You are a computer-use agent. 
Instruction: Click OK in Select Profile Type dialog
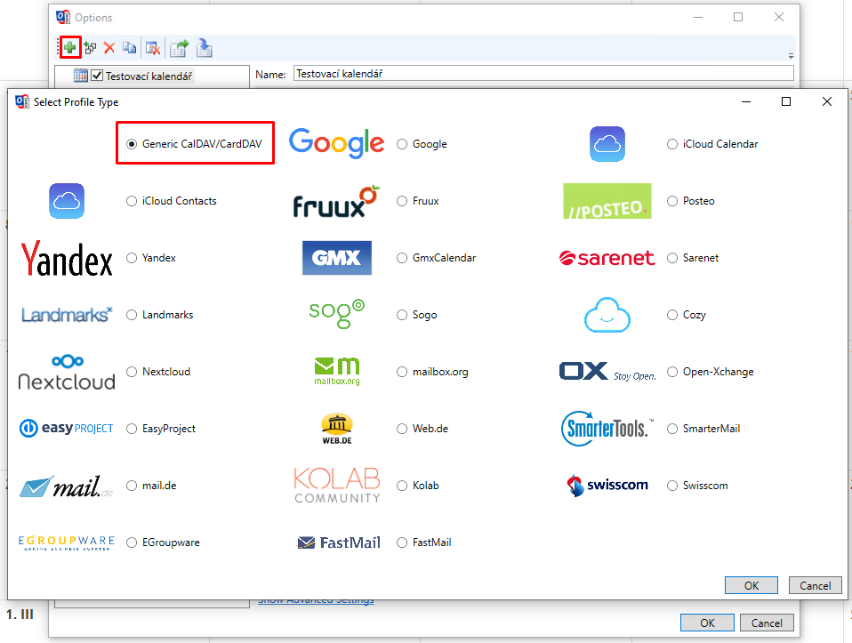point(752,585)
